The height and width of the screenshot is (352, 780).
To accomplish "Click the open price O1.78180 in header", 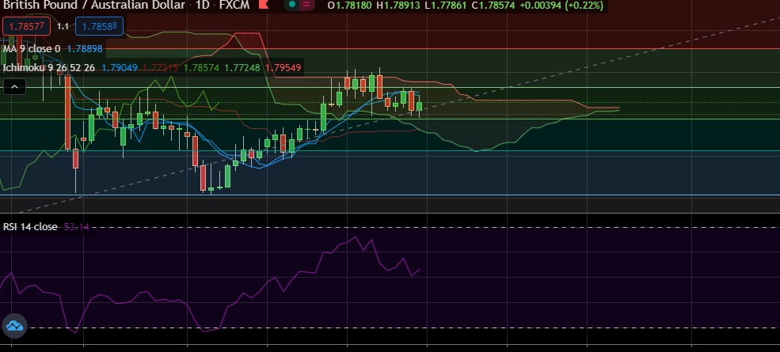I will 350,6.
